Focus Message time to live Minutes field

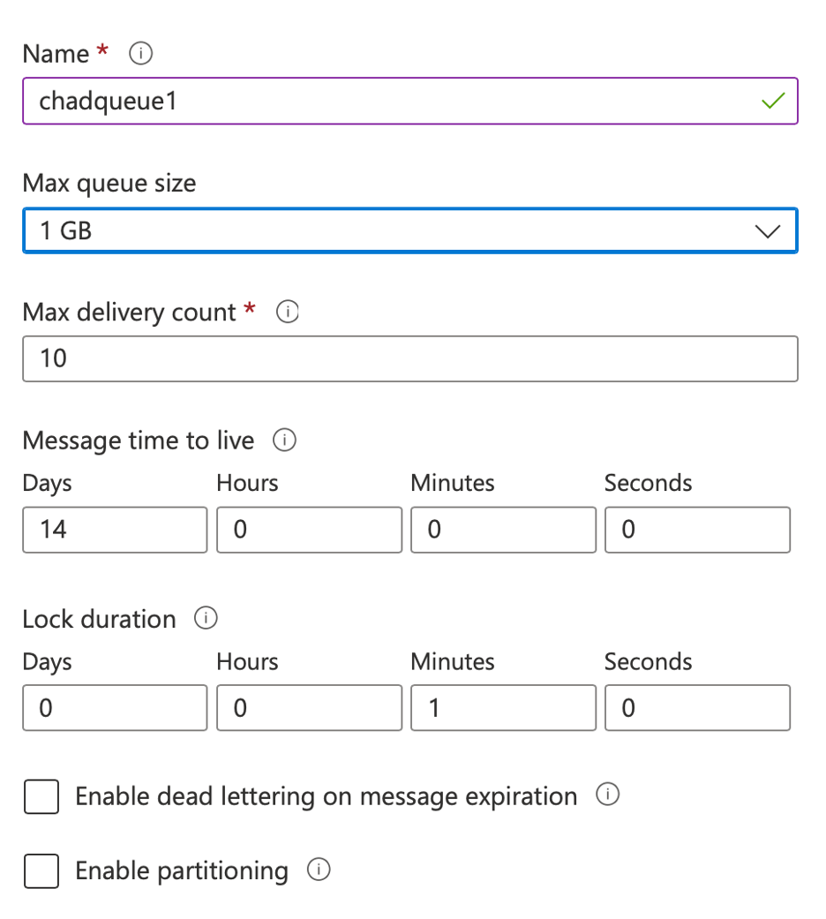point(503,530)
